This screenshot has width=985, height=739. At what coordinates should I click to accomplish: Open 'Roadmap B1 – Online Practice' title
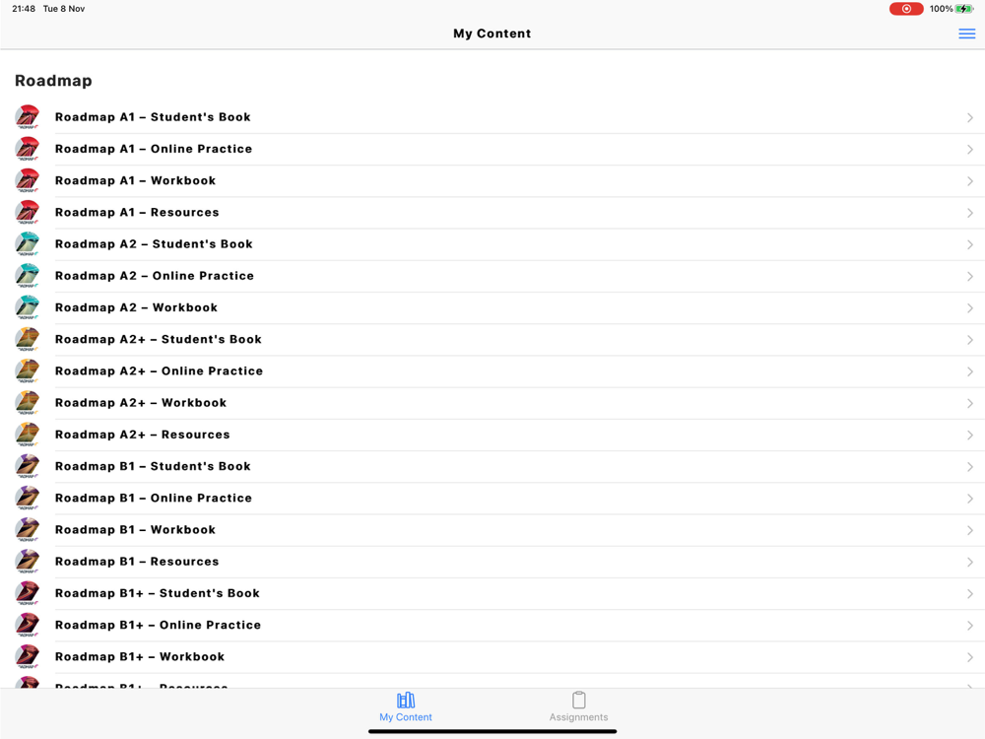coord(154,498)
